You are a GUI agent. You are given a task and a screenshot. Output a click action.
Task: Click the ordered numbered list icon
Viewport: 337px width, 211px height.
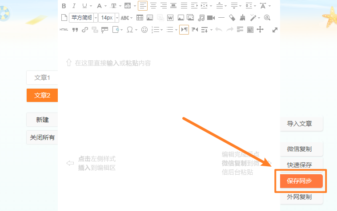click(156, 30)
